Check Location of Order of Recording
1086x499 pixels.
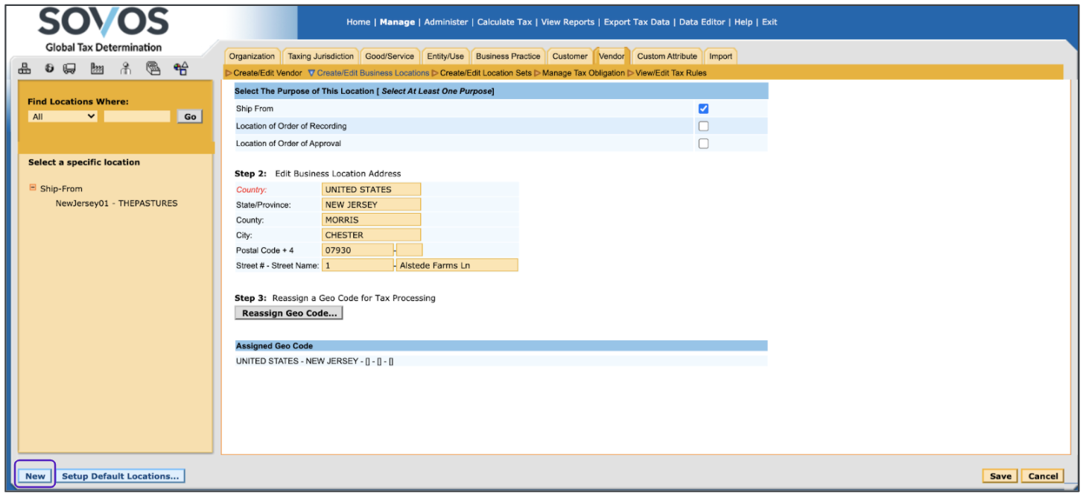(703, 126)
